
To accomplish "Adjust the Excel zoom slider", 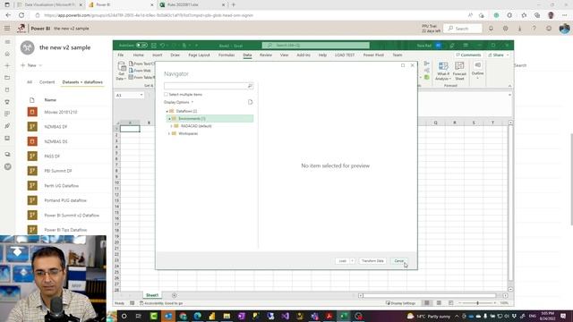I will [477, 303].
